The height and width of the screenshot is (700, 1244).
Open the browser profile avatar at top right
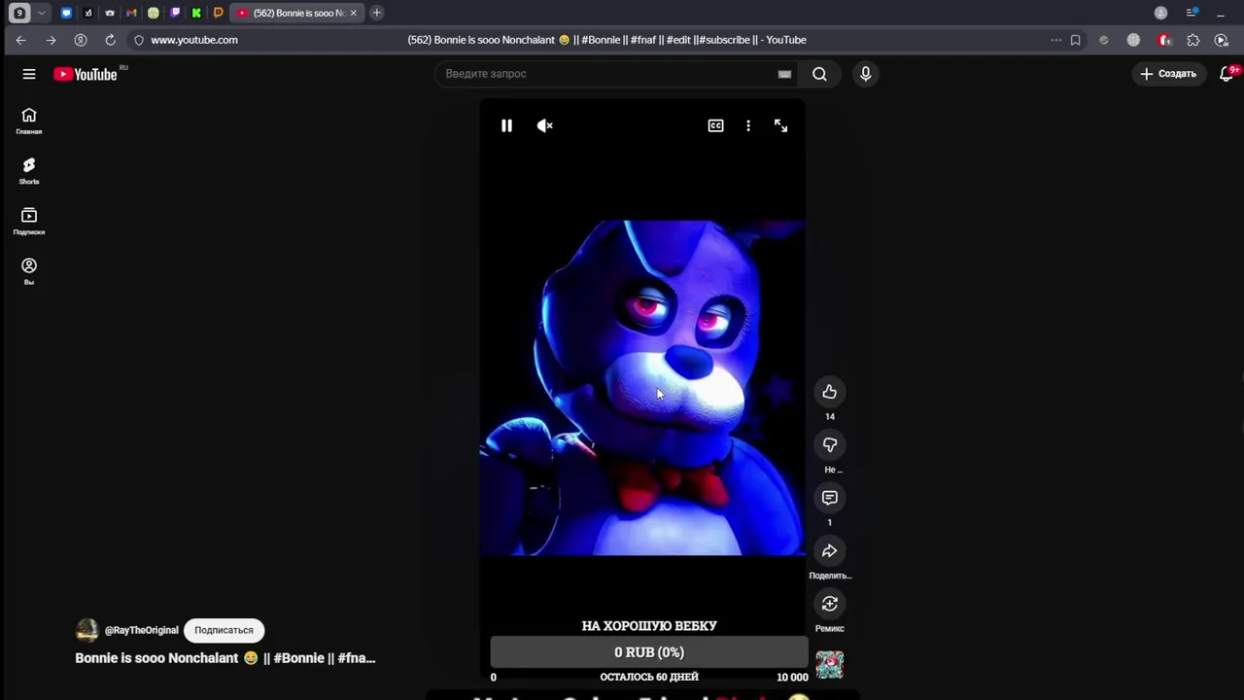(1160, 13)
